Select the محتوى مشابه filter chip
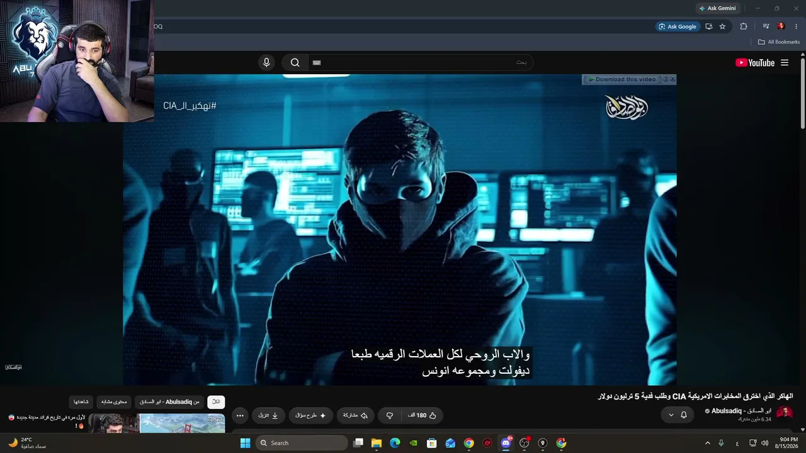The height and width of the screenshot is (453, 806). click(x=114, y=401)
